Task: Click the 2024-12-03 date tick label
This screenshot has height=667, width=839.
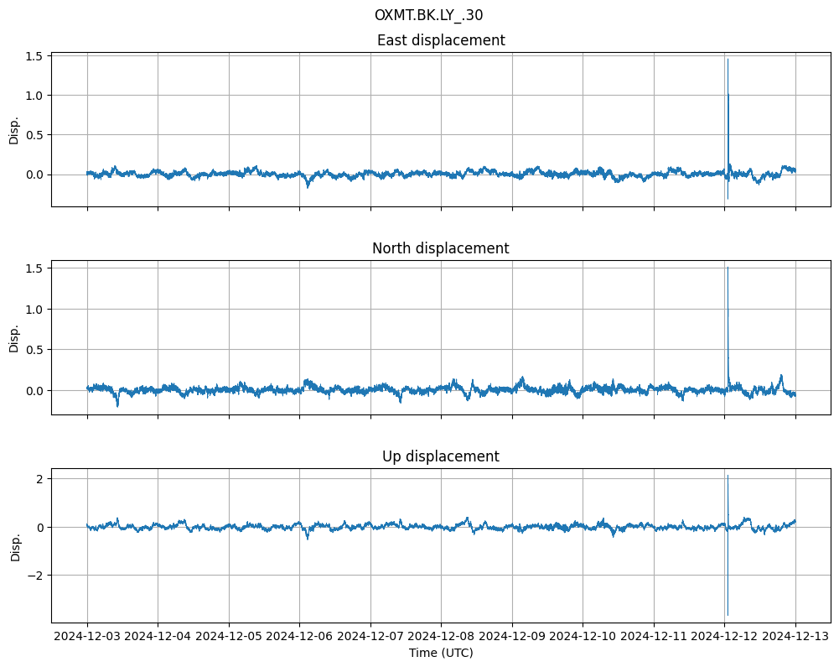Action: click(x=87, y=637)
